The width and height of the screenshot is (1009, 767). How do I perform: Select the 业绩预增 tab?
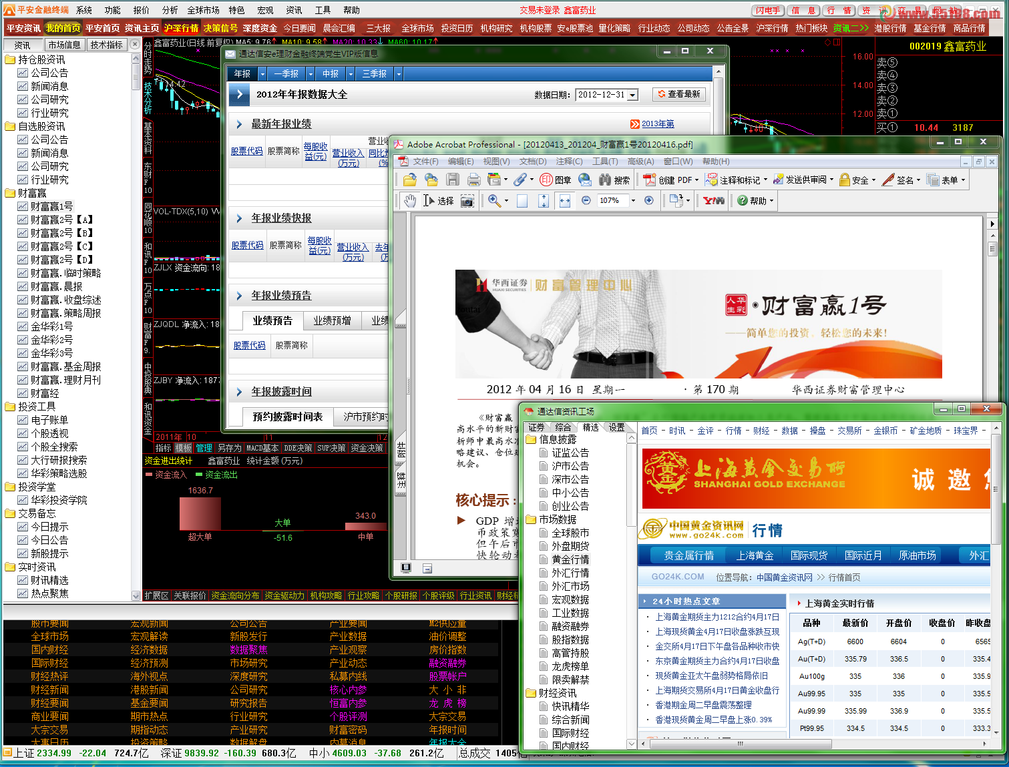point(332,320)
